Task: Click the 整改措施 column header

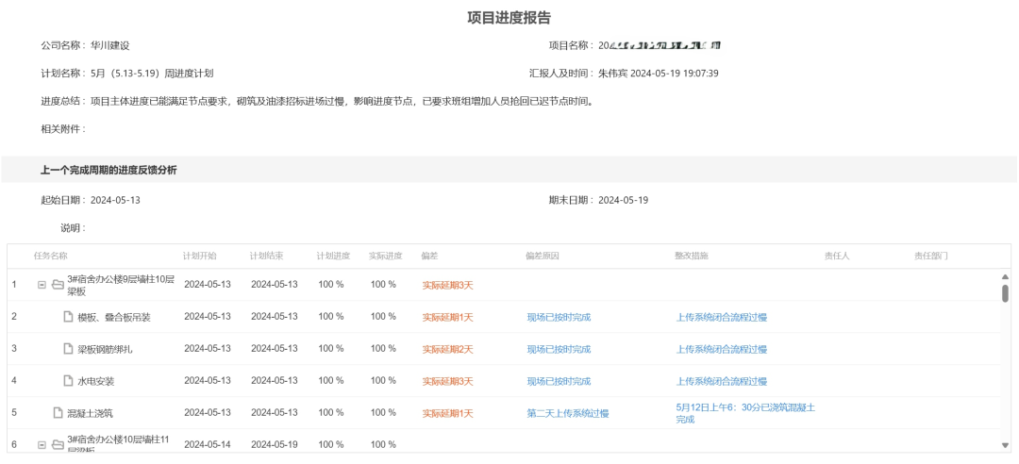Action: 692,256
